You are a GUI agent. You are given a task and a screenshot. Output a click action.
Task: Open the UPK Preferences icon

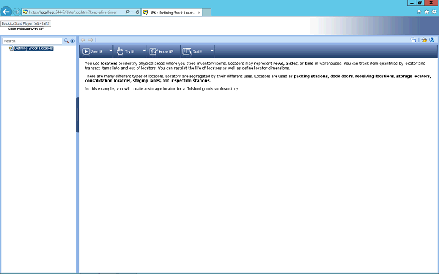(x=425, y=40)
